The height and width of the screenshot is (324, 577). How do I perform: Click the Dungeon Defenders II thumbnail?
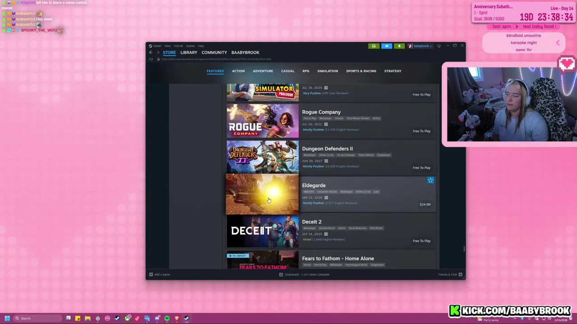tap(262, 157)
